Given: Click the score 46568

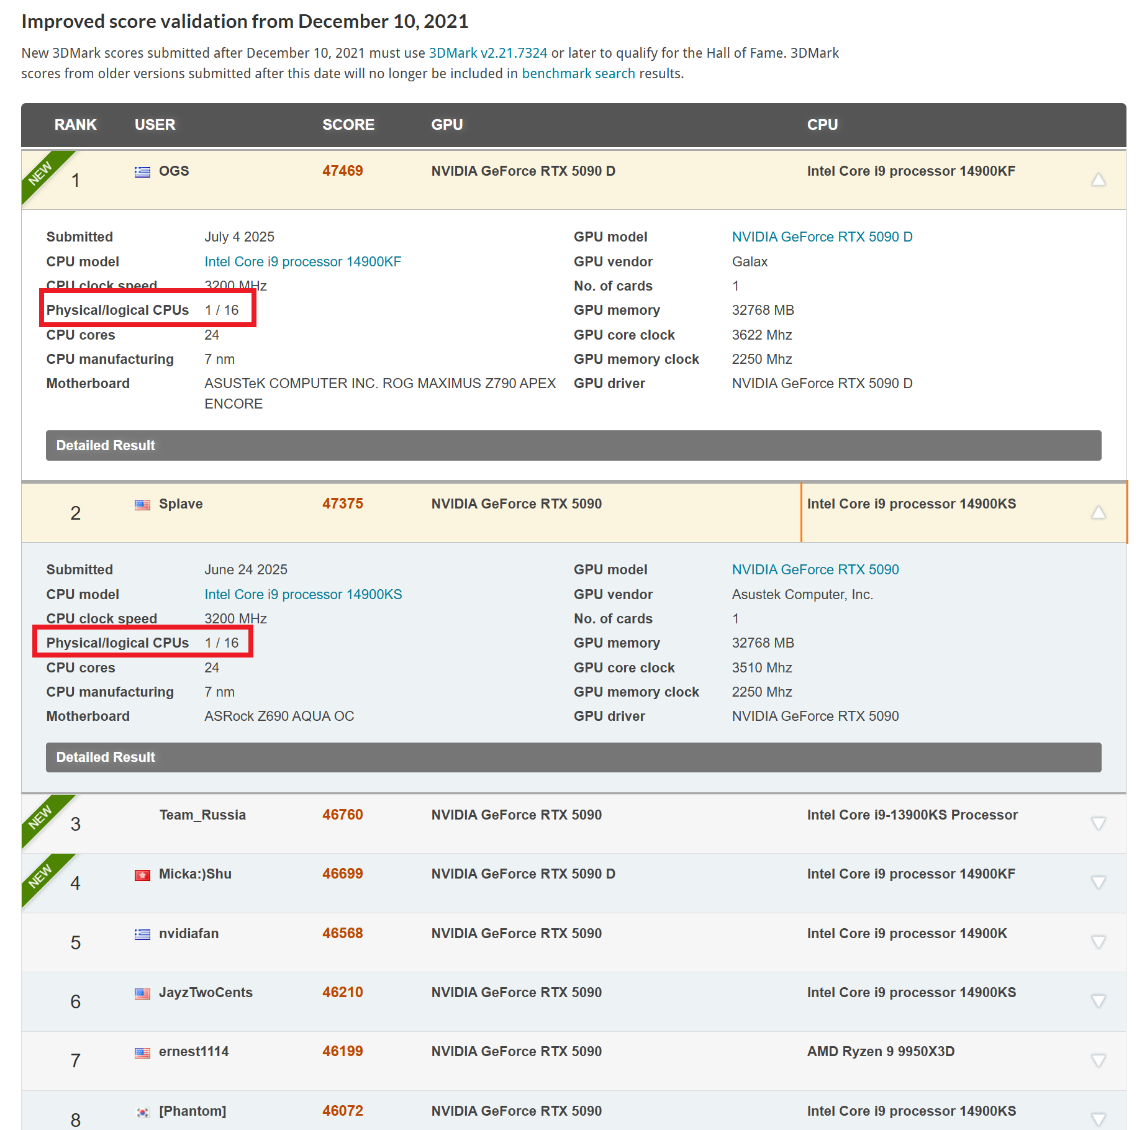Looking at the screenshot, I should [342, 934].
